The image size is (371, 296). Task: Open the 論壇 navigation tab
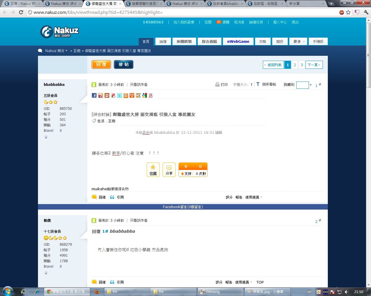tap(163, 42)
